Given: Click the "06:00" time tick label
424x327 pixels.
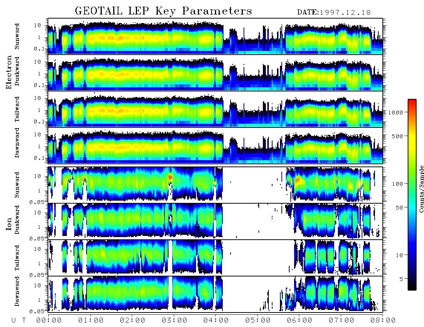Looking at the screenshot, I should (x=300, y=320).
